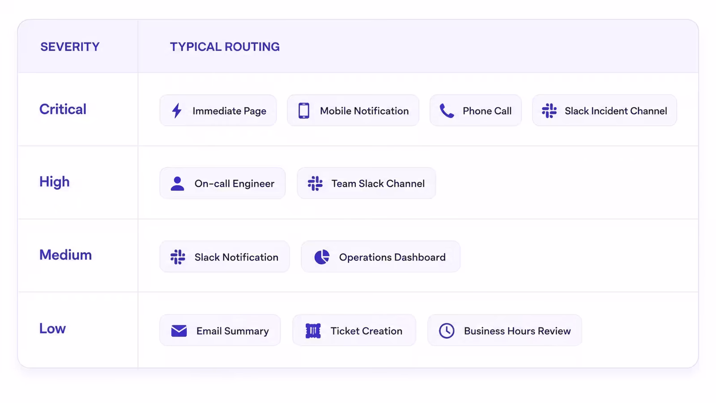
Task: Click the envelope icon for Email Summary
Action: coord(179,331)
